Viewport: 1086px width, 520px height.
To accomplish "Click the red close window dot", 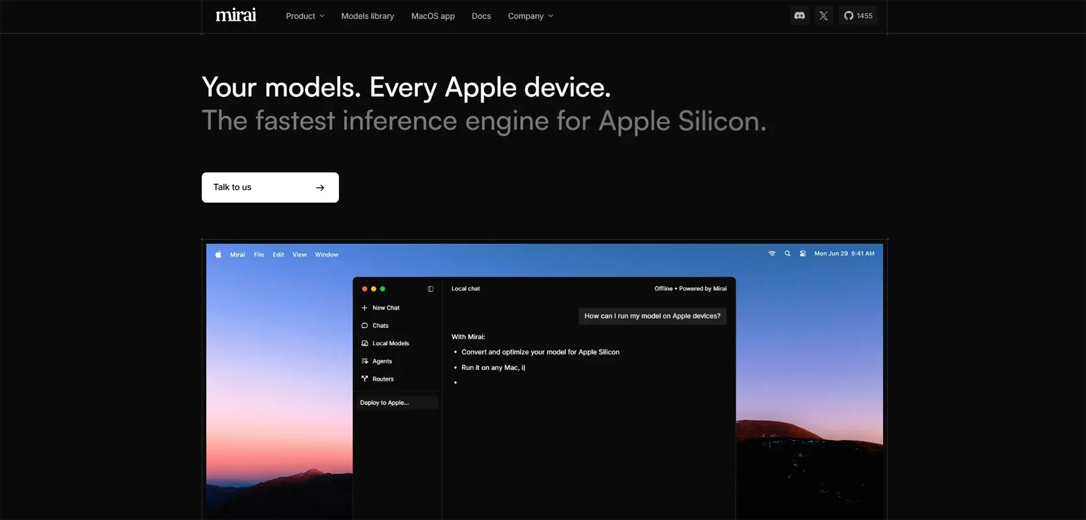I will pos(365,289).
